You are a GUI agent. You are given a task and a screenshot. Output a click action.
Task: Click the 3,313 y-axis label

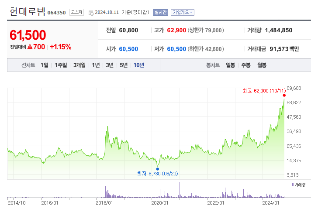293,175
